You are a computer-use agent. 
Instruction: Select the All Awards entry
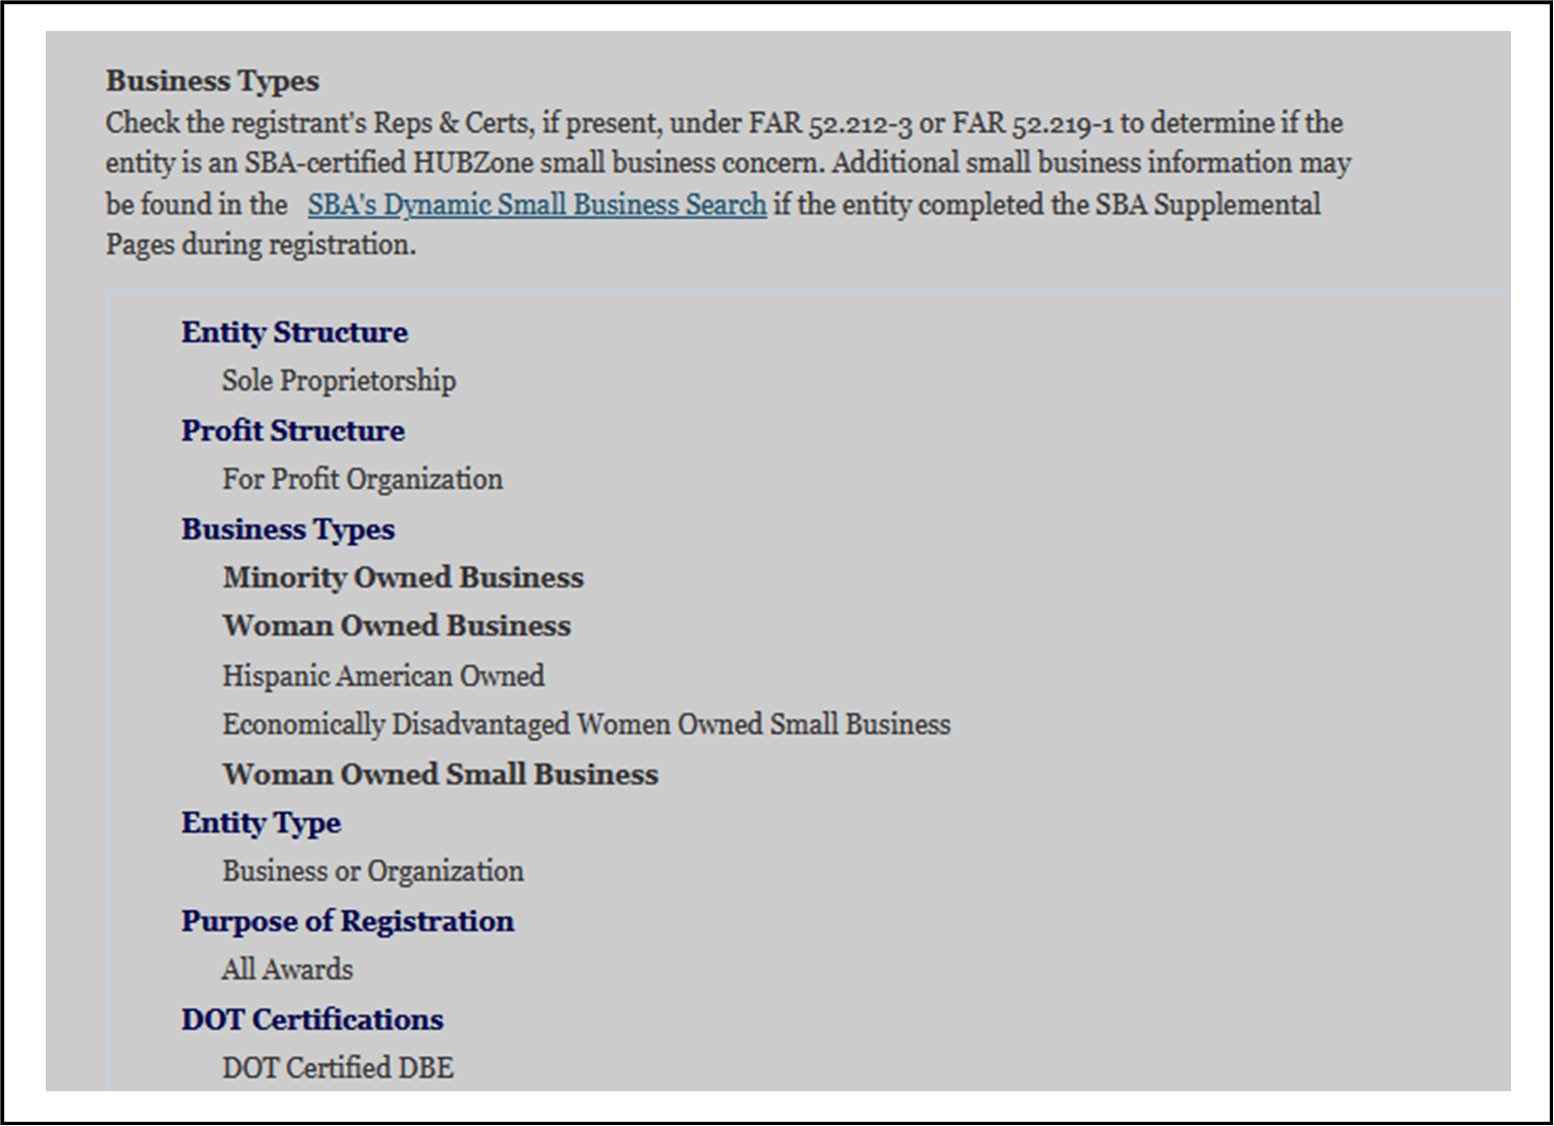(287, 969)
